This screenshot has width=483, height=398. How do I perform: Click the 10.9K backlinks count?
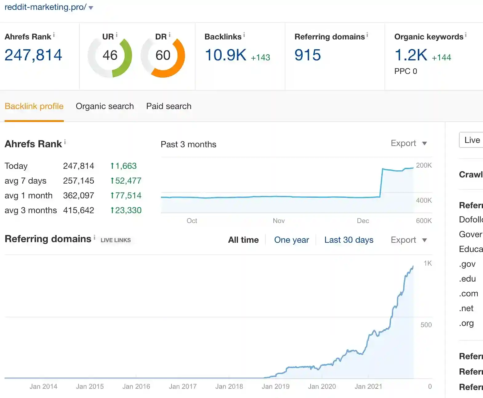[226, 55]
